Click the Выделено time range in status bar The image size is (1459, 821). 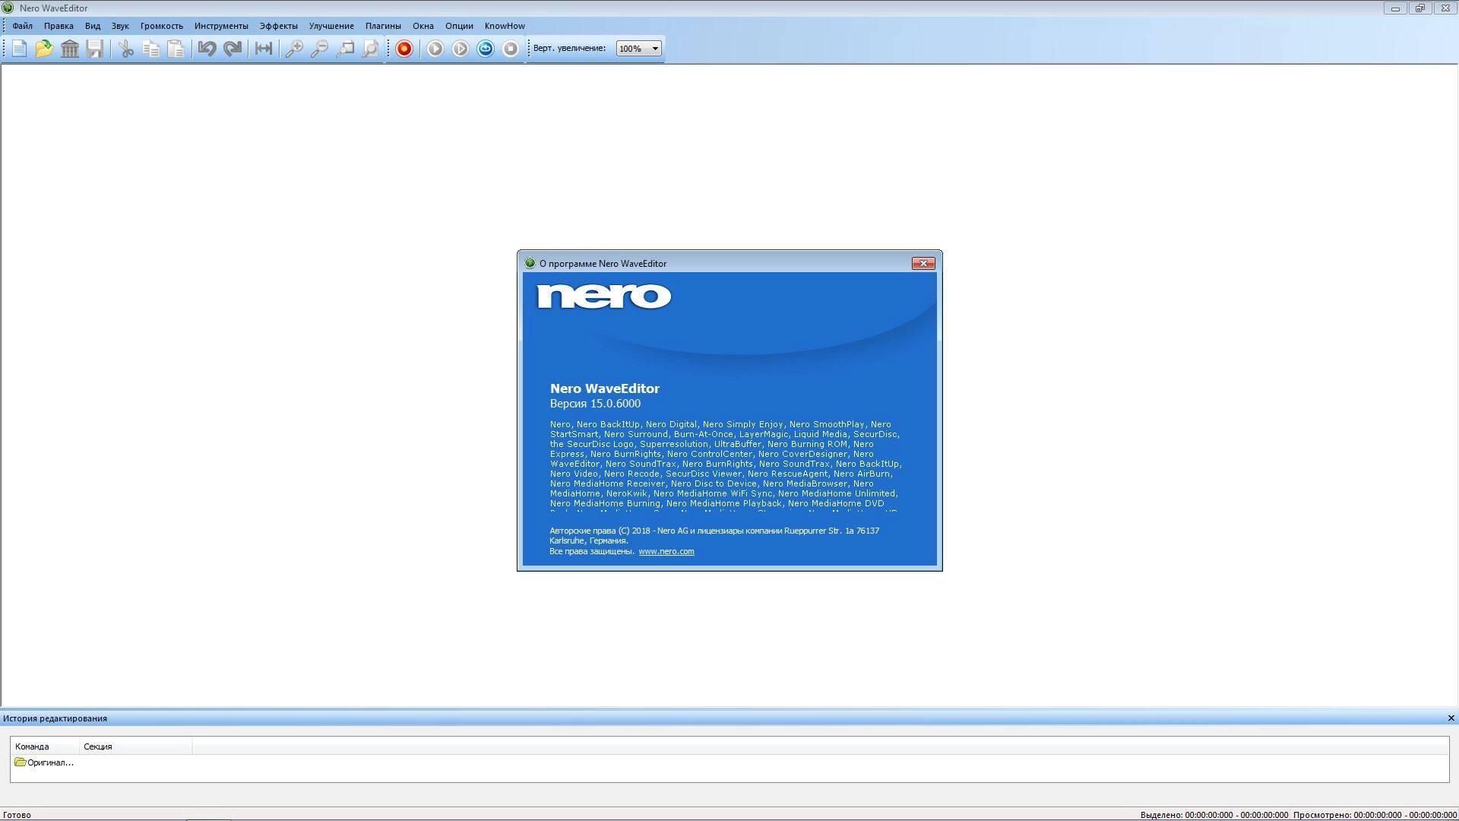(x=1214, y=815)
